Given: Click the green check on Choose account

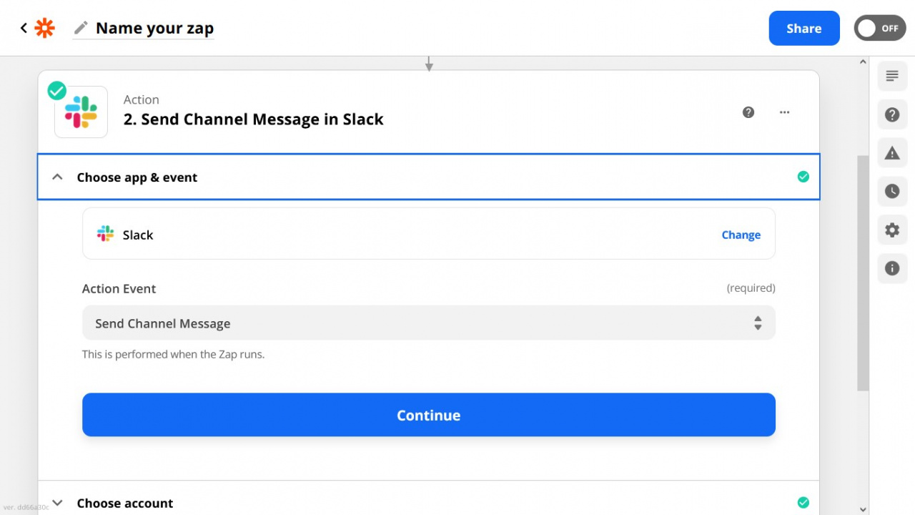Looking at the screenshot, I should (803, 502).
